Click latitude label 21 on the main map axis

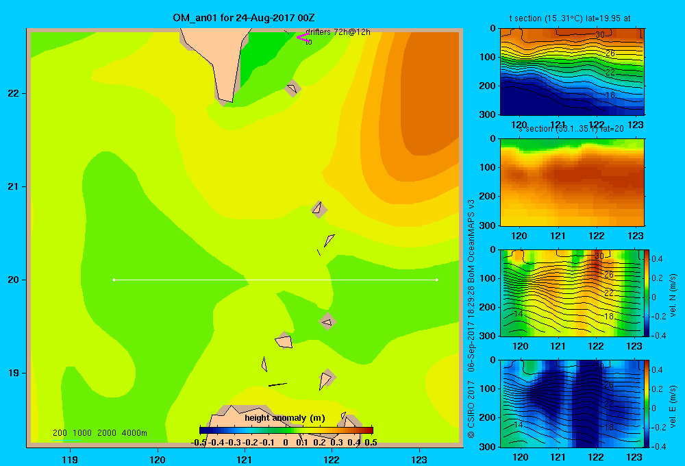[13, 186]
